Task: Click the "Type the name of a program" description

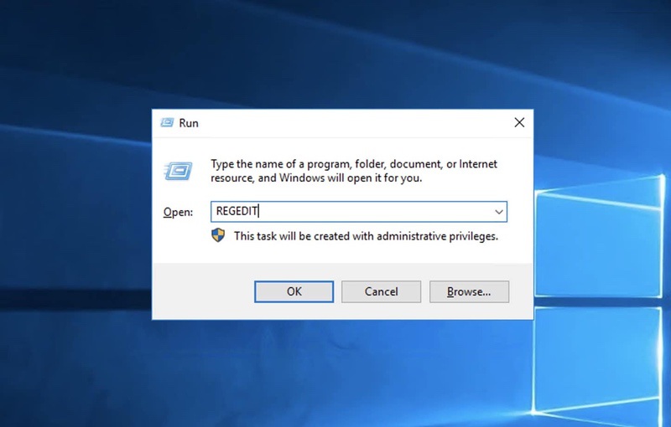Action: pos(354,171)
